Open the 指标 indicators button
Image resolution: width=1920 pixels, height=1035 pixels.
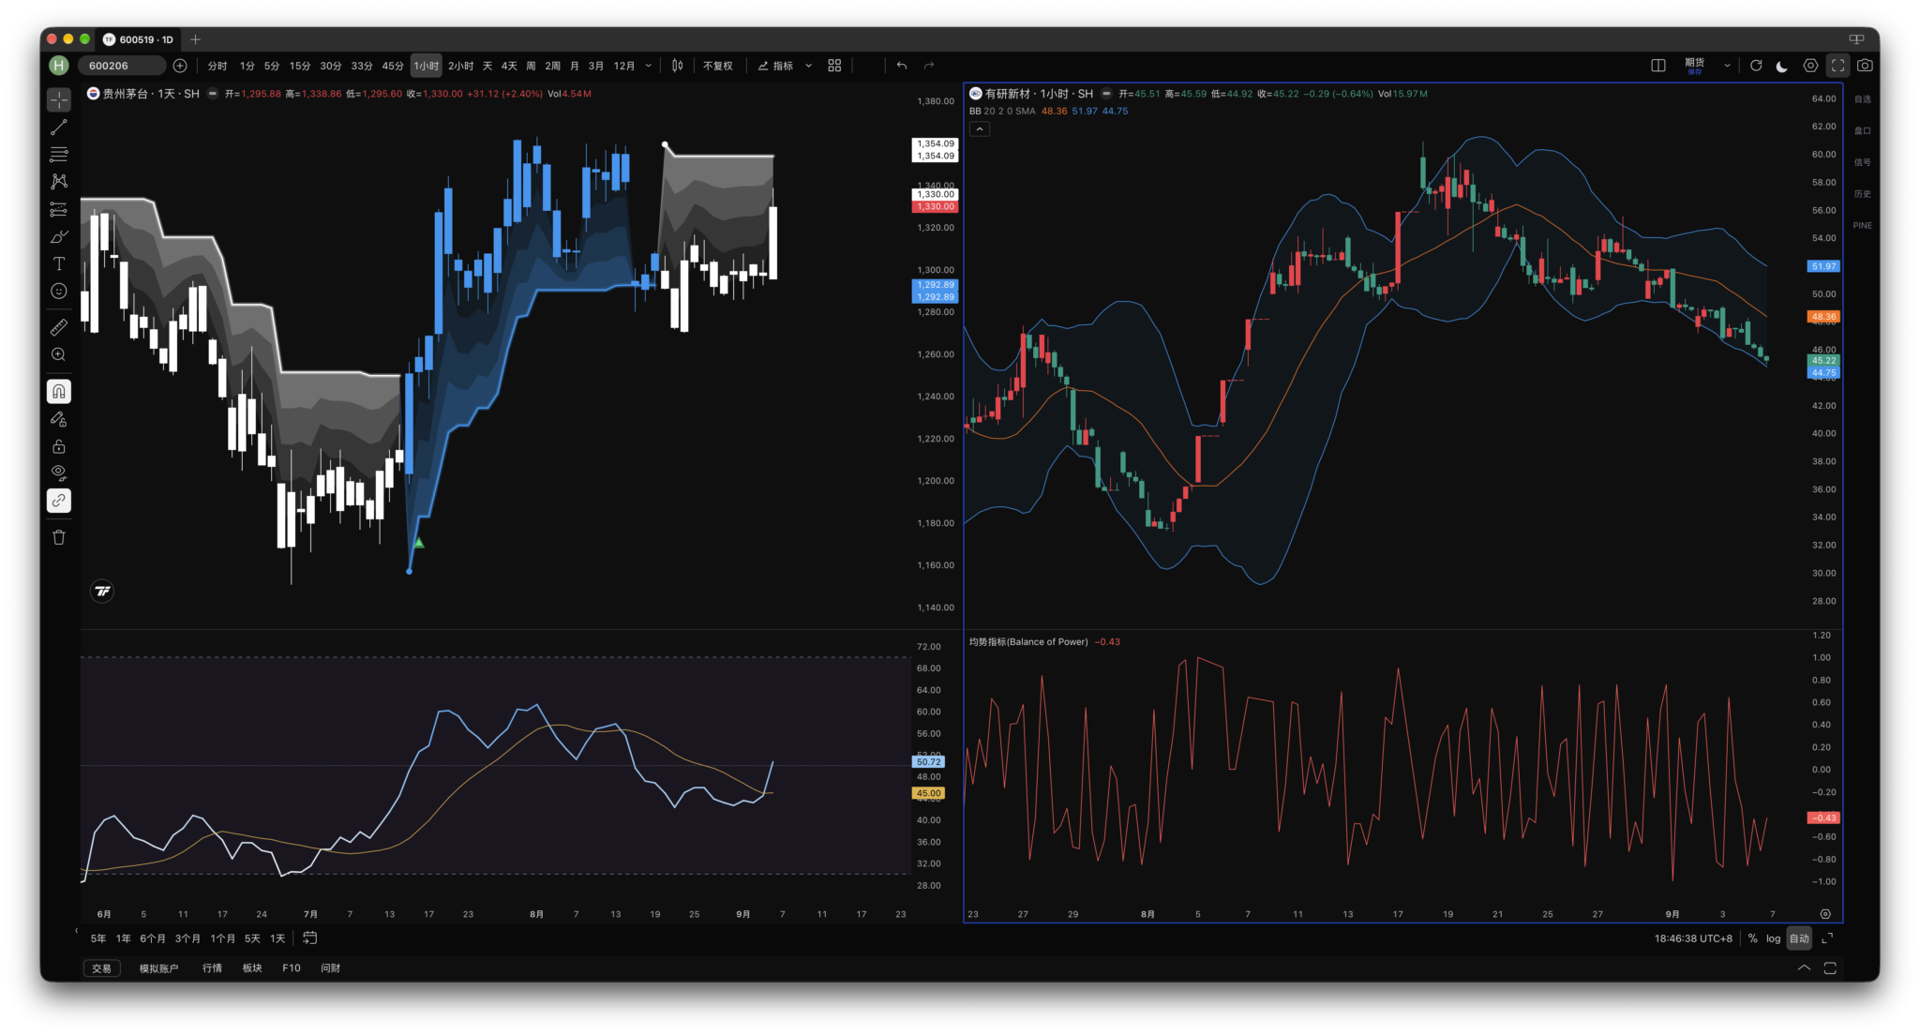coord(775,66)
